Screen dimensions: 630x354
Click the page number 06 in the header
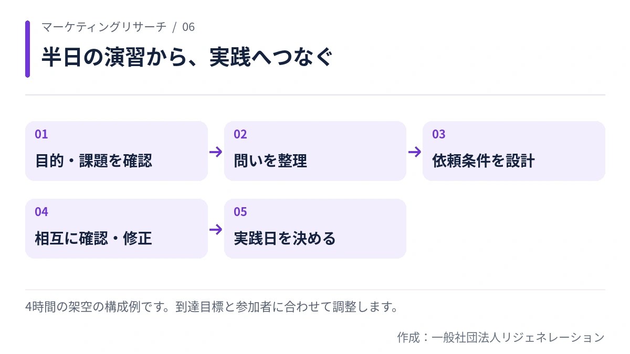pyautogui.click(x=188, y=27)
